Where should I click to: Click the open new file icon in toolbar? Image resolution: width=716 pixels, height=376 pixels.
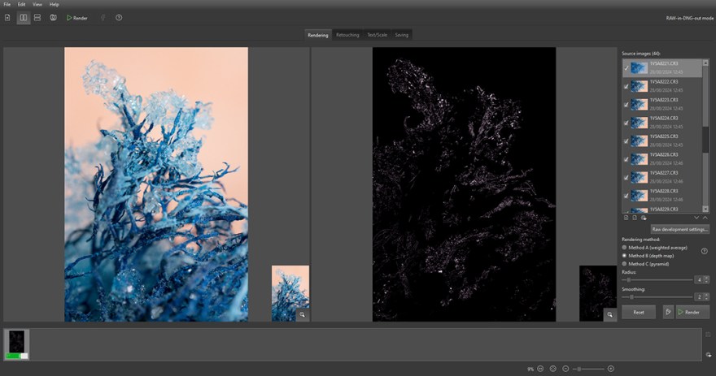tap(8, 17)
